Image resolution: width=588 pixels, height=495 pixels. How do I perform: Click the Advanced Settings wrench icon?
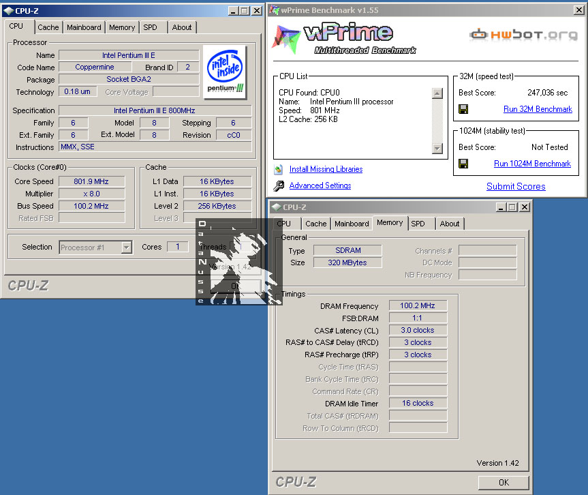point(278,185)
